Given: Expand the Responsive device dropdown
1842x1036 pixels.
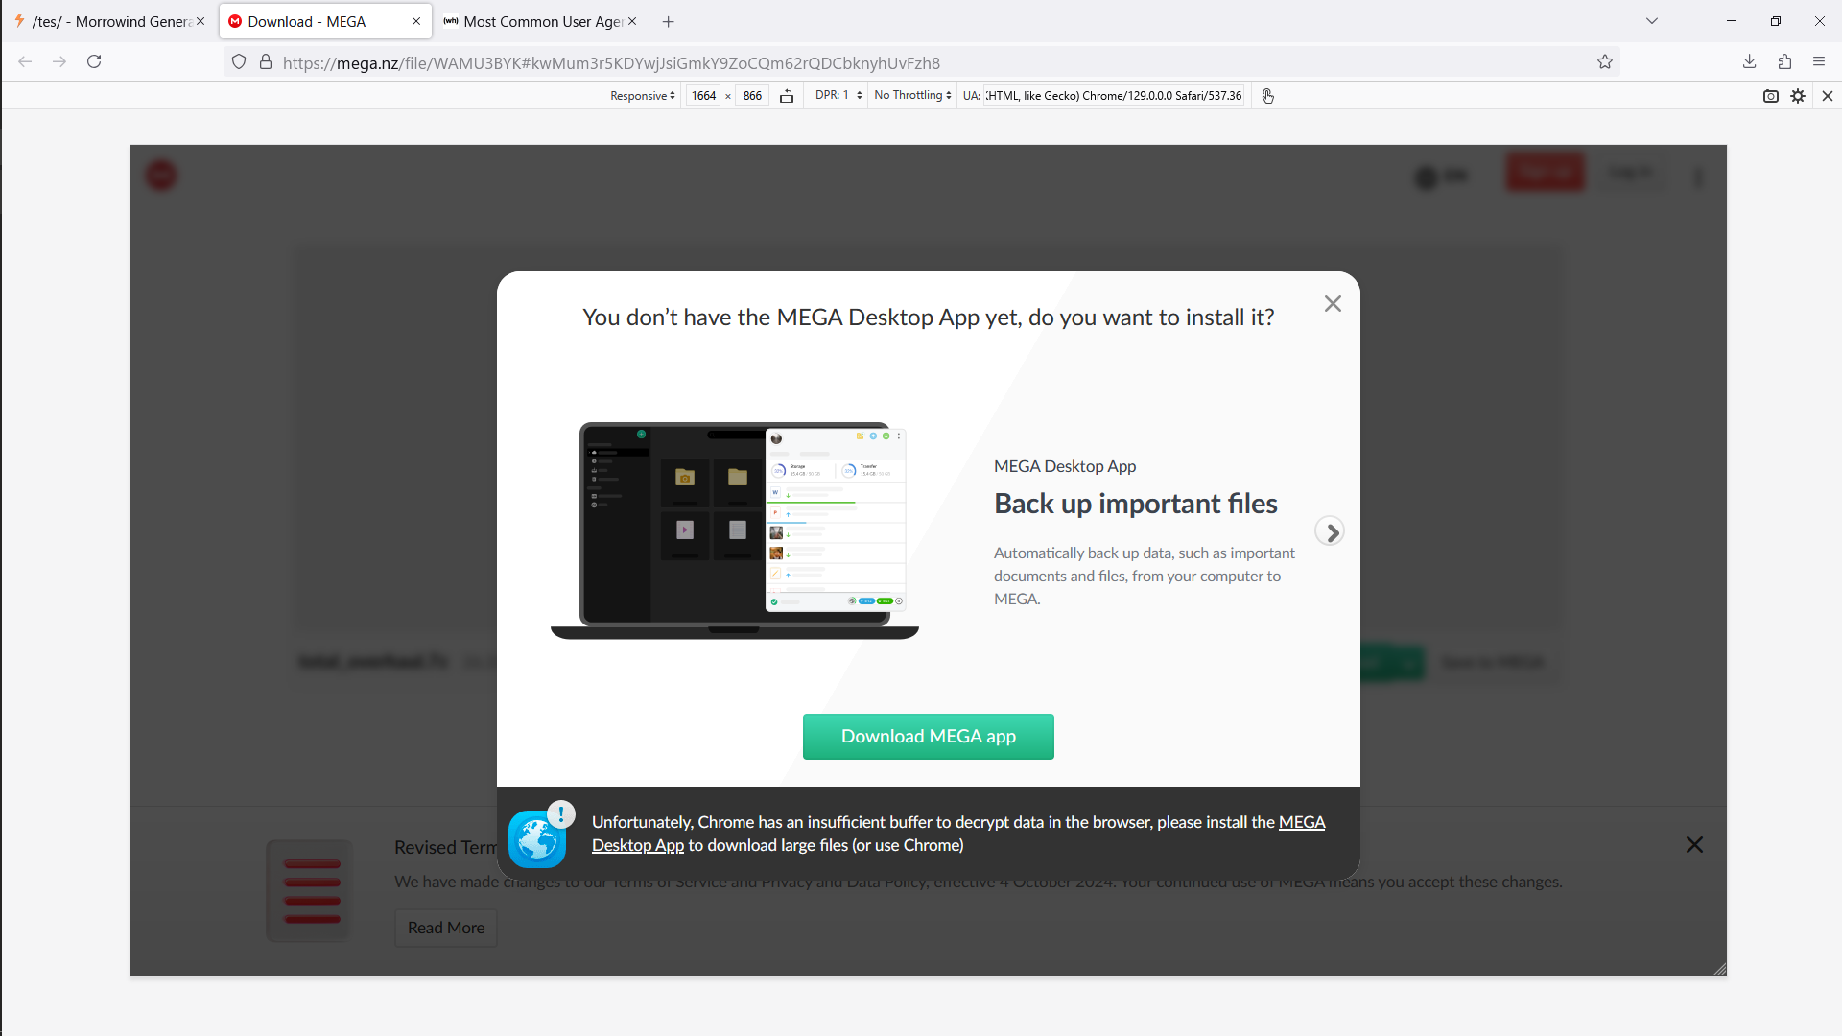Looking at the screenshot, I should (x=643, y=96).
